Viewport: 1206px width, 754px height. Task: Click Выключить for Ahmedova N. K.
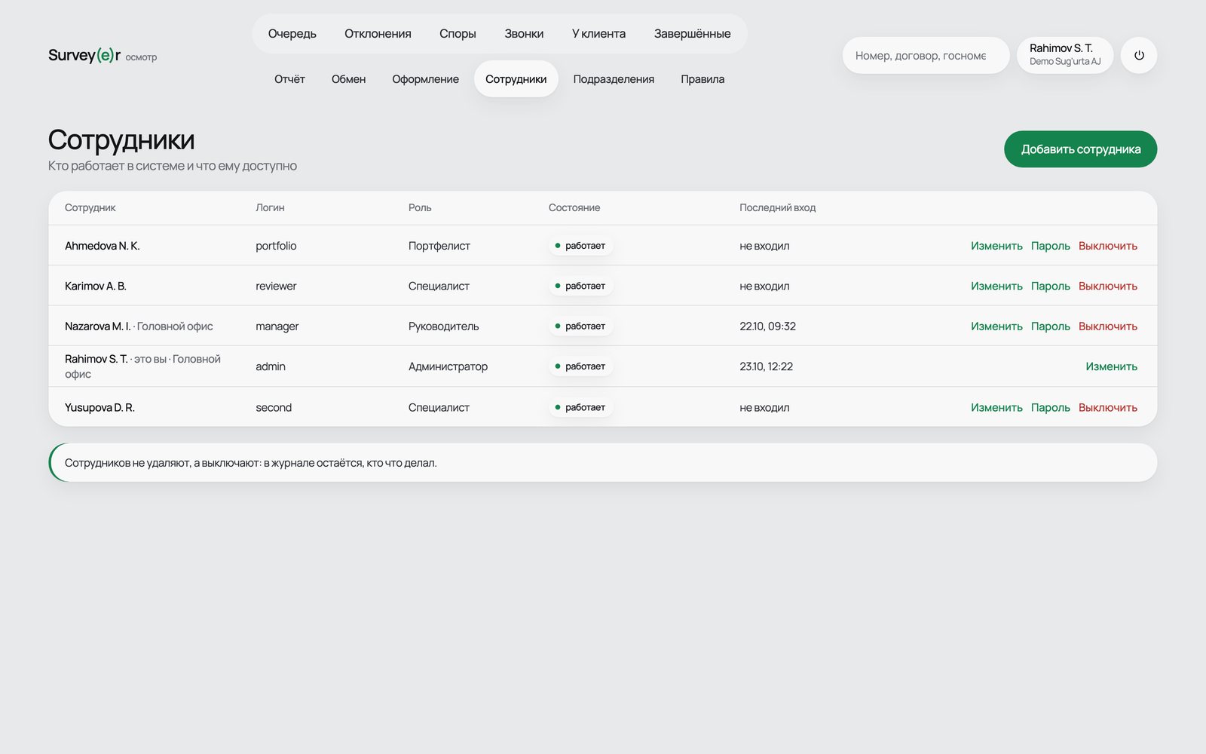[1107, 246]
